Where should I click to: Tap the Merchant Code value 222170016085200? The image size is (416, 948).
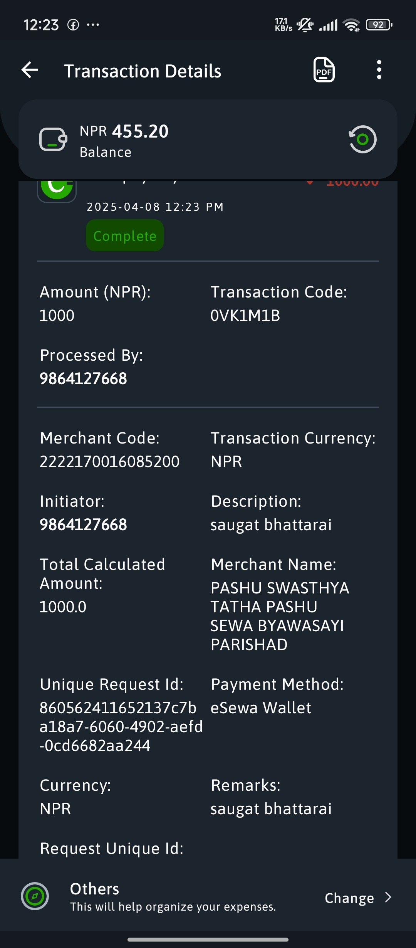tap(109, 461)
